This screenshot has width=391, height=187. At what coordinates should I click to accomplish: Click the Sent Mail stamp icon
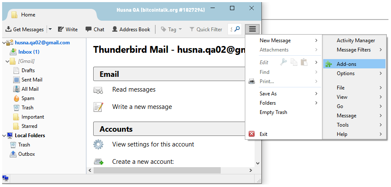click(16, 80)
